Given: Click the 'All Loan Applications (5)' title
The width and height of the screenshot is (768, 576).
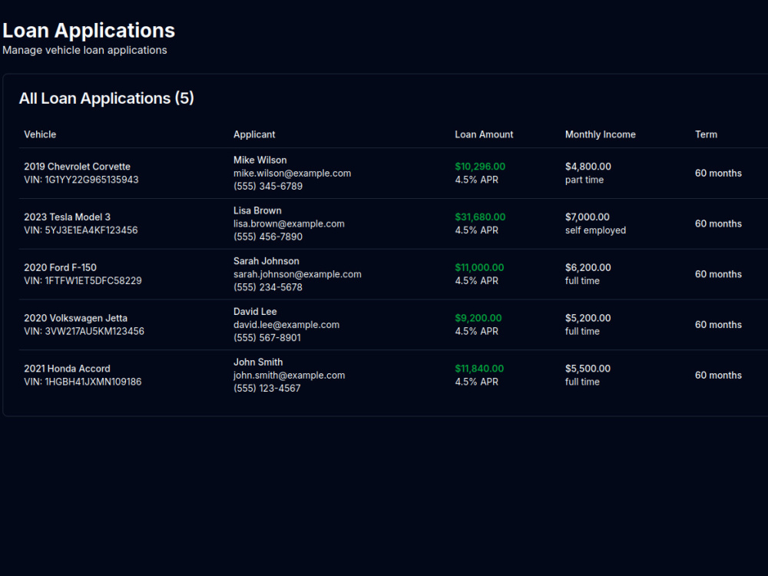Looking at the screenshot, I should click(106, 98).
